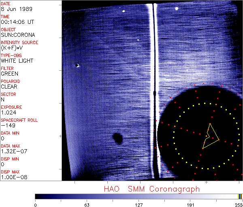Click the WHITE LIGHT observation type

click(16, 61)
